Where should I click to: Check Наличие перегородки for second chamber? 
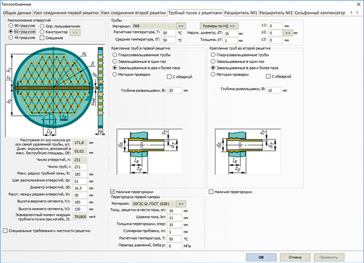point(231,192)
